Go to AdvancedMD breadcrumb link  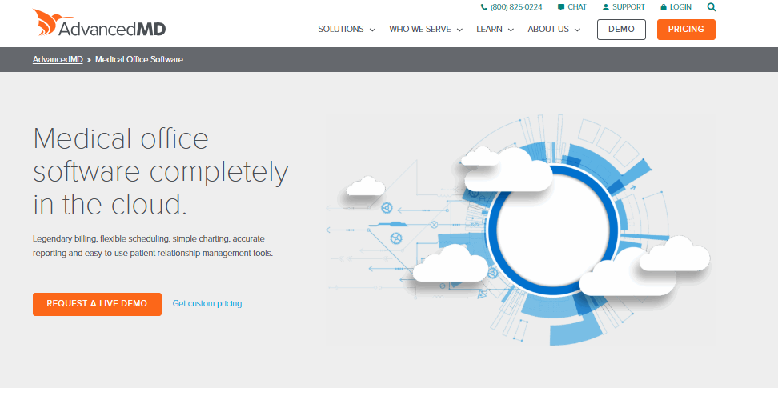[x=58, y=60]
